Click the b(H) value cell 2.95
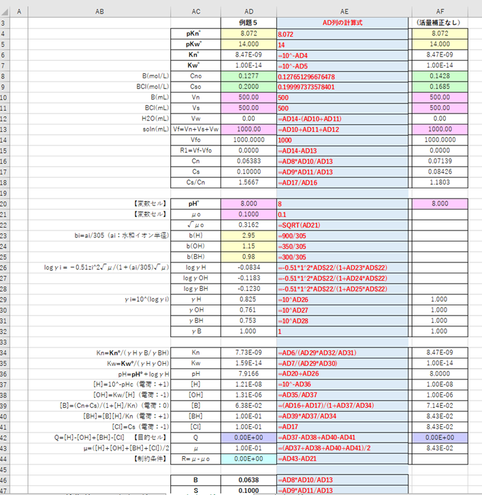 coord(248,236)
